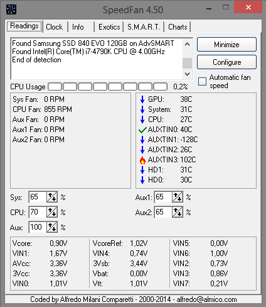Click the flame icon next to AUXTIN3
266x307 pixels.
coord(142,160)
